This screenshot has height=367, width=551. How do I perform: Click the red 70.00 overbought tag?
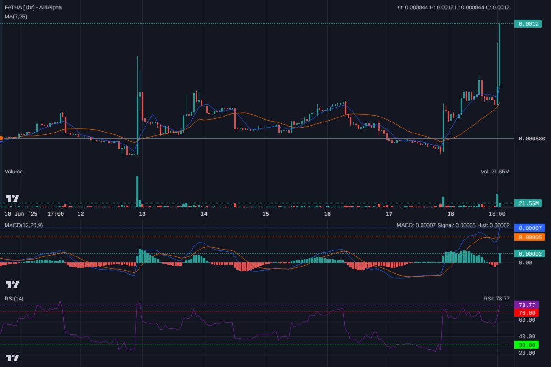pos(525,313)
